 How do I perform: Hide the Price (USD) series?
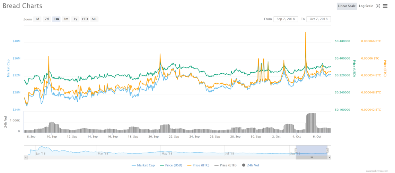(x=172, y=165)
